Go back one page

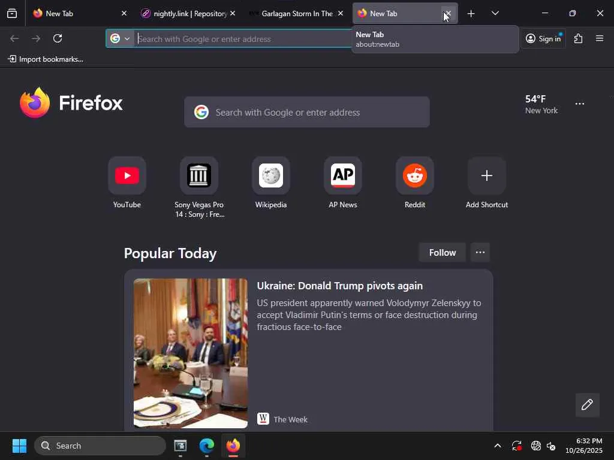[x=14, y=38]
